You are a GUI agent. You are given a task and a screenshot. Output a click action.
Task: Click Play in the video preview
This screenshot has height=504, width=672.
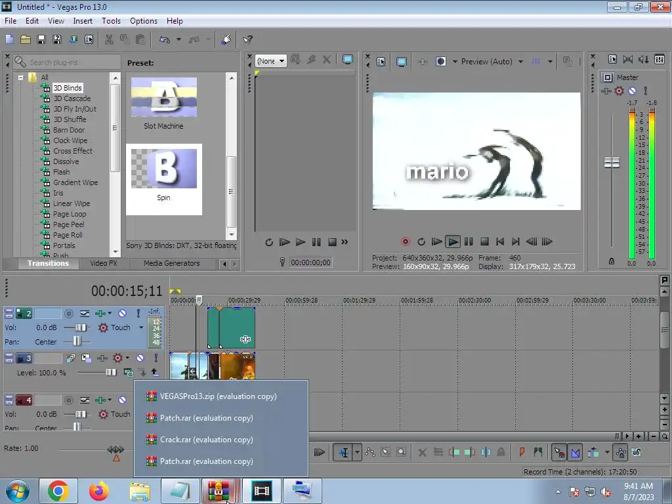[x=453, y=241]
